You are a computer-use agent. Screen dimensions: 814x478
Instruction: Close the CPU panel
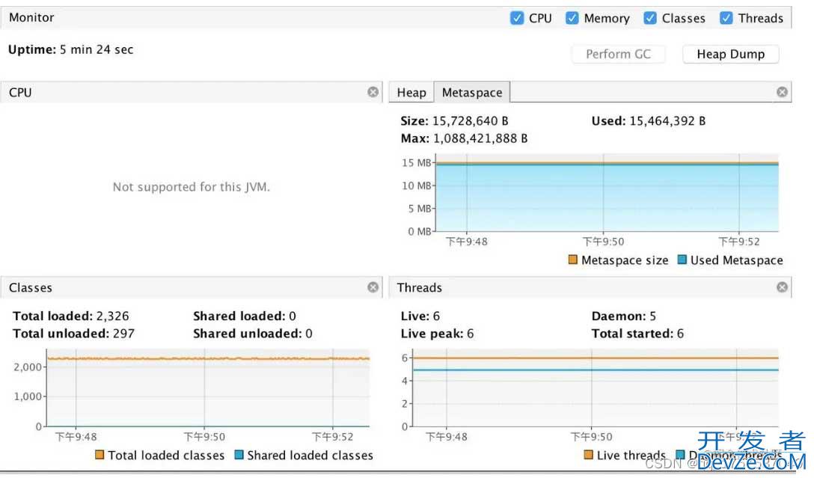(x=373, y=92)
